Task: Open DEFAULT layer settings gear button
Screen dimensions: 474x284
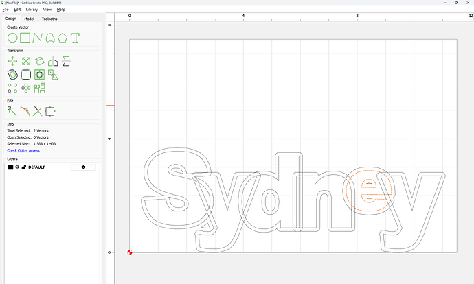Action: coord(84,167)
